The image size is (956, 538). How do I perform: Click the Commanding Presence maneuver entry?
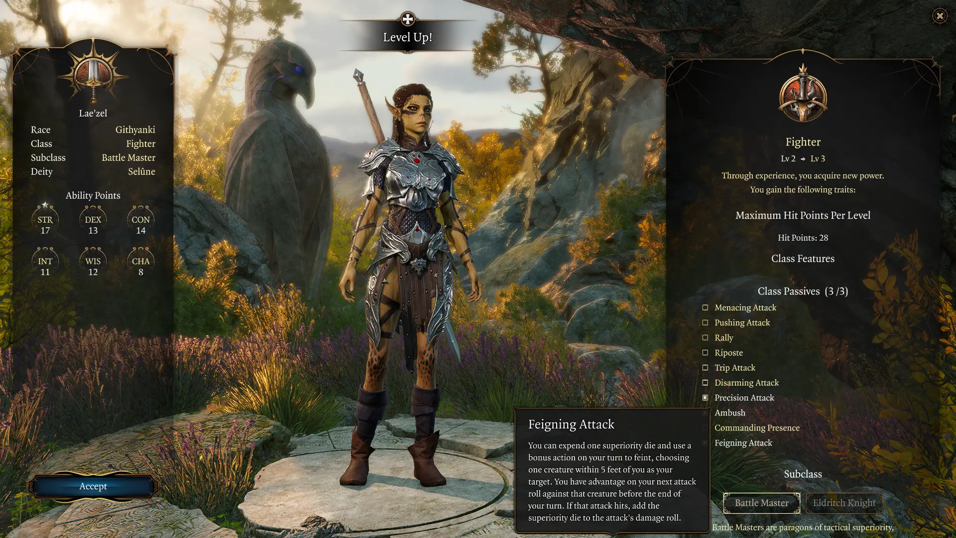tap(757, 427)
